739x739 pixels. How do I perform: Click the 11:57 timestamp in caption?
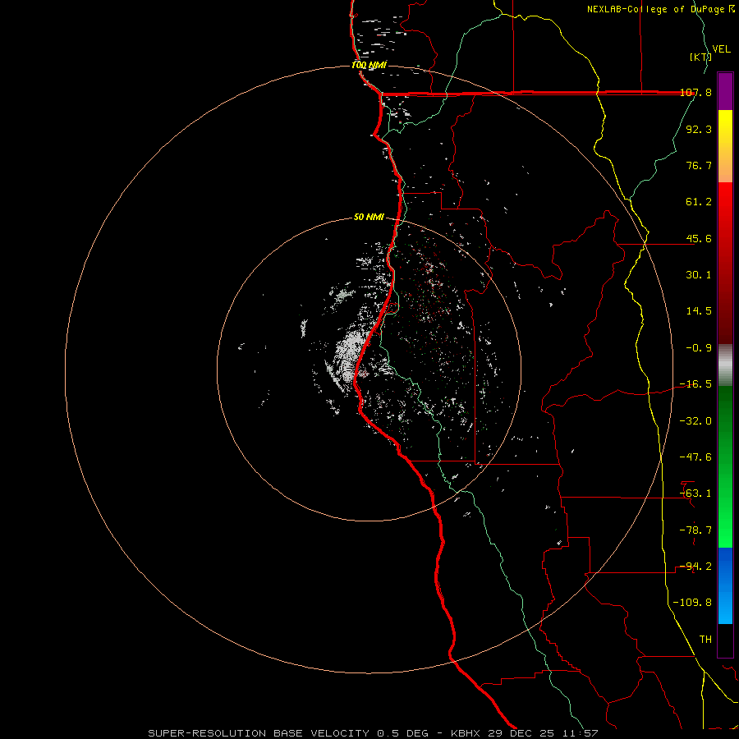coord(579,733)
